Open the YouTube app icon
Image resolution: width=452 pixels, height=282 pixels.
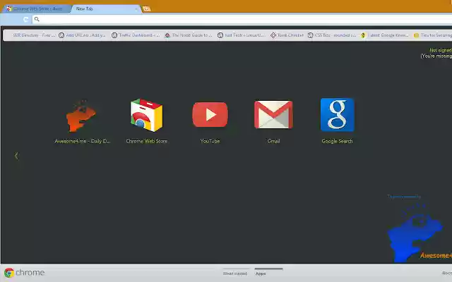[210, 114]
